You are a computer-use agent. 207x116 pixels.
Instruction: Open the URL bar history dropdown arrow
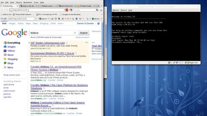(64, 10)
